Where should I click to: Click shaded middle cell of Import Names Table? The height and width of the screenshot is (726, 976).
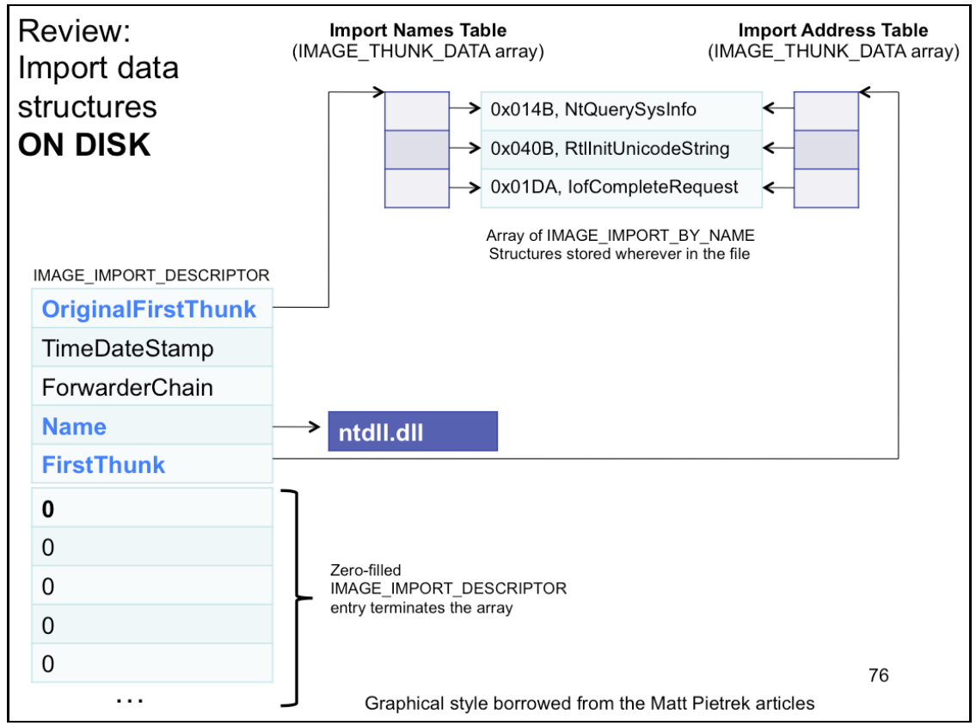[416, 149]
